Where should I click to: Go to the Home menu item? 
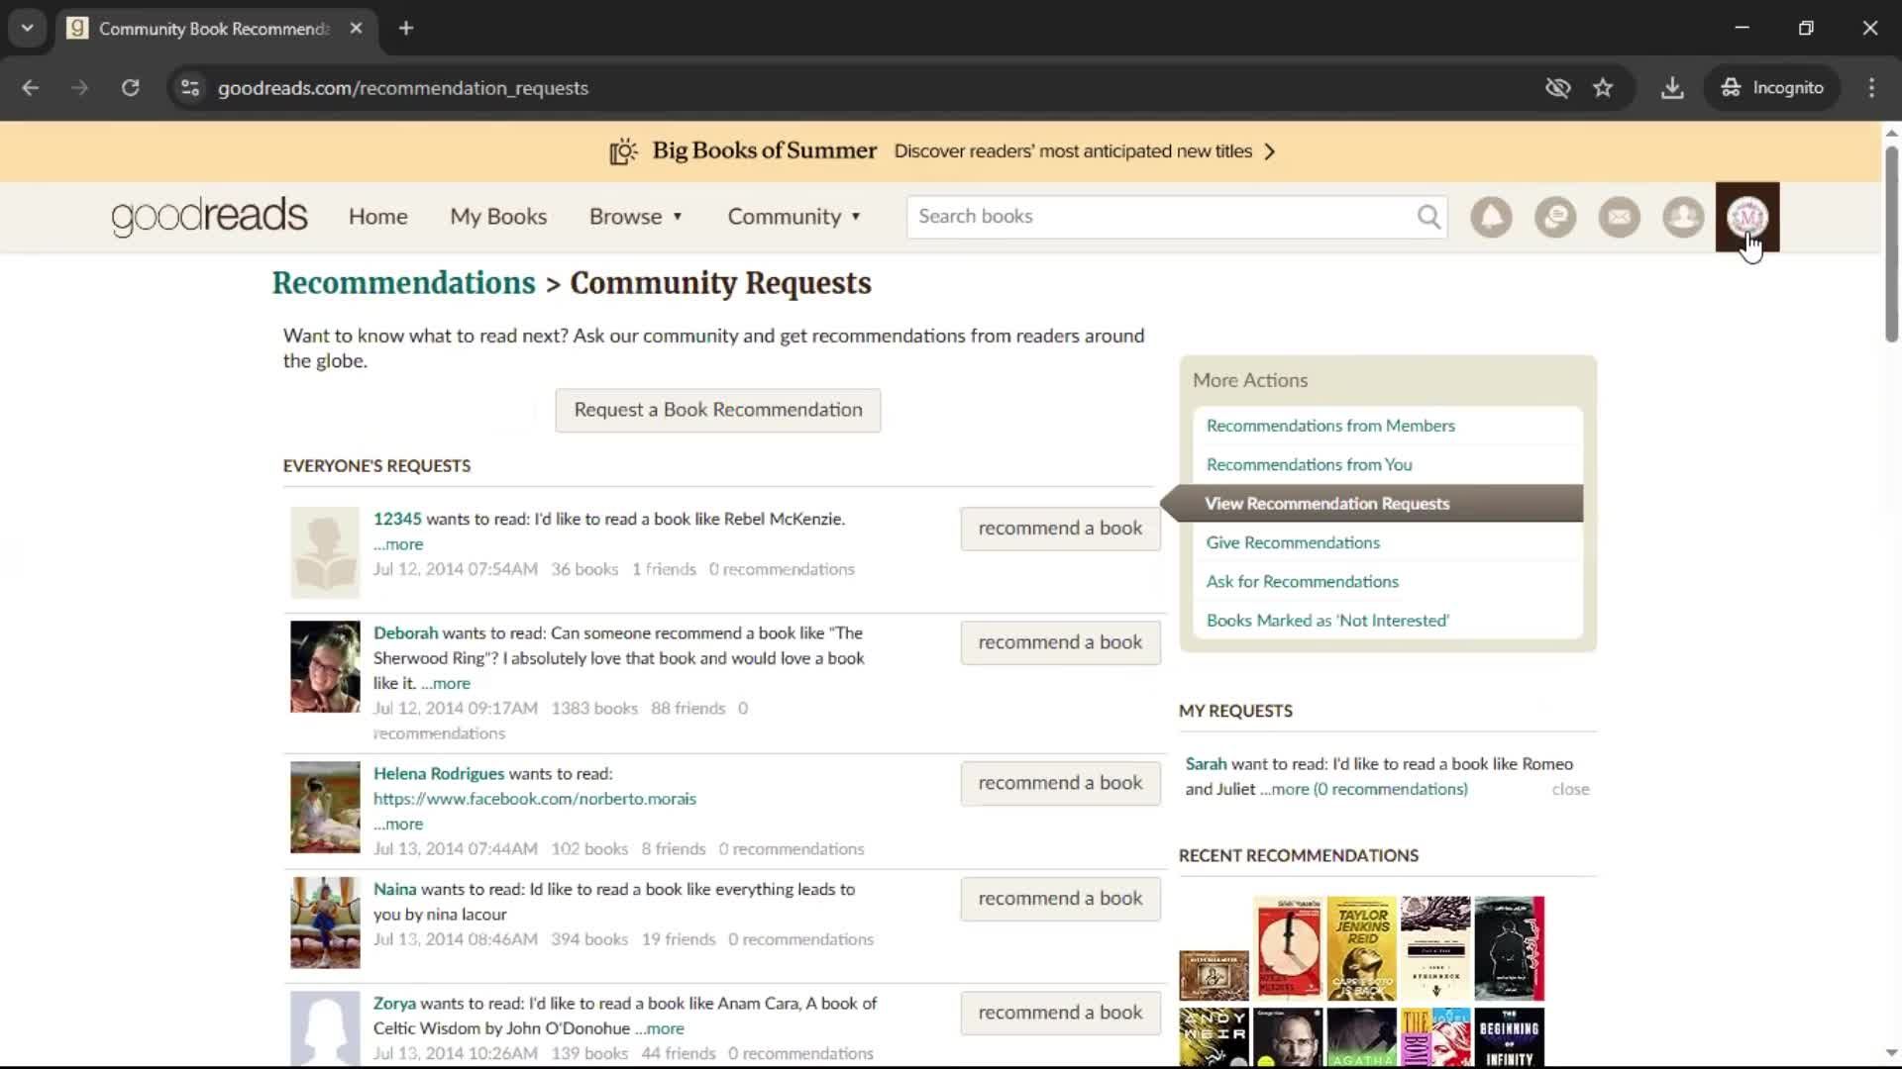(377, 217)
